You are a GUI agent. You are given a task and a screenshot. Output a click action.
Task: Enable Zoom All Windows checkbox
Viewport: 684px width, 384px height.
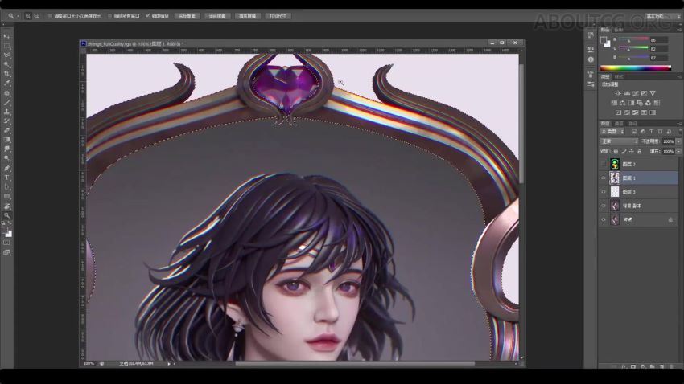tap(110, 16)
